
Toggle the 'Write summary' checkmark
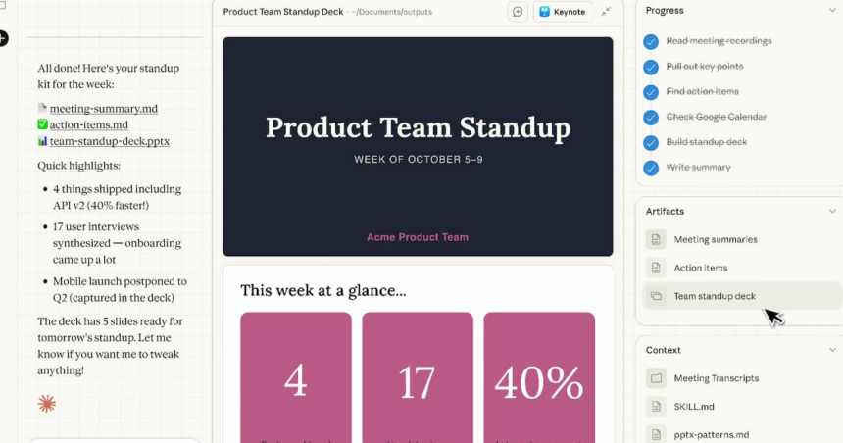pyautogui.click(x=651, y=168)
